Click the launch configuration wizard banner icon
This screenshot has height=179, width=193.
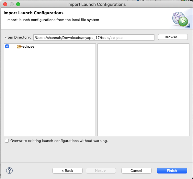(x=180, y=19)
